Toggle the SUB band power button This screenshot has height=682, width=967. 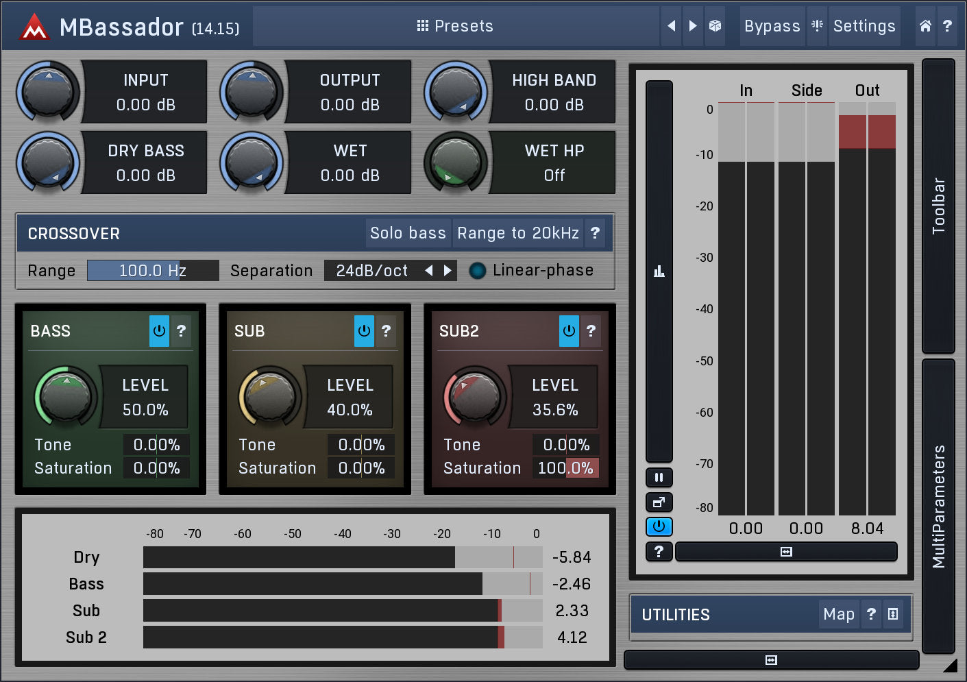click(364, 331)
